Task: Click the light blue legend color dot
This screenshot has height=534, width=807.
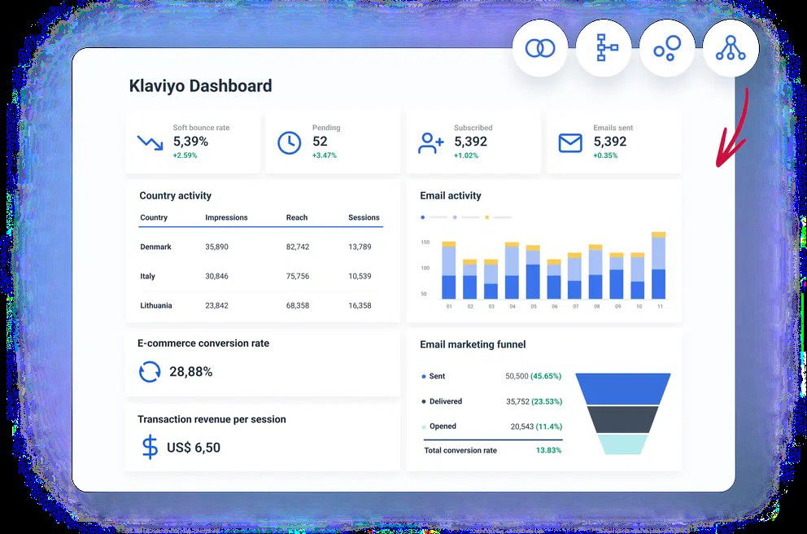Action: click(456, 217)
